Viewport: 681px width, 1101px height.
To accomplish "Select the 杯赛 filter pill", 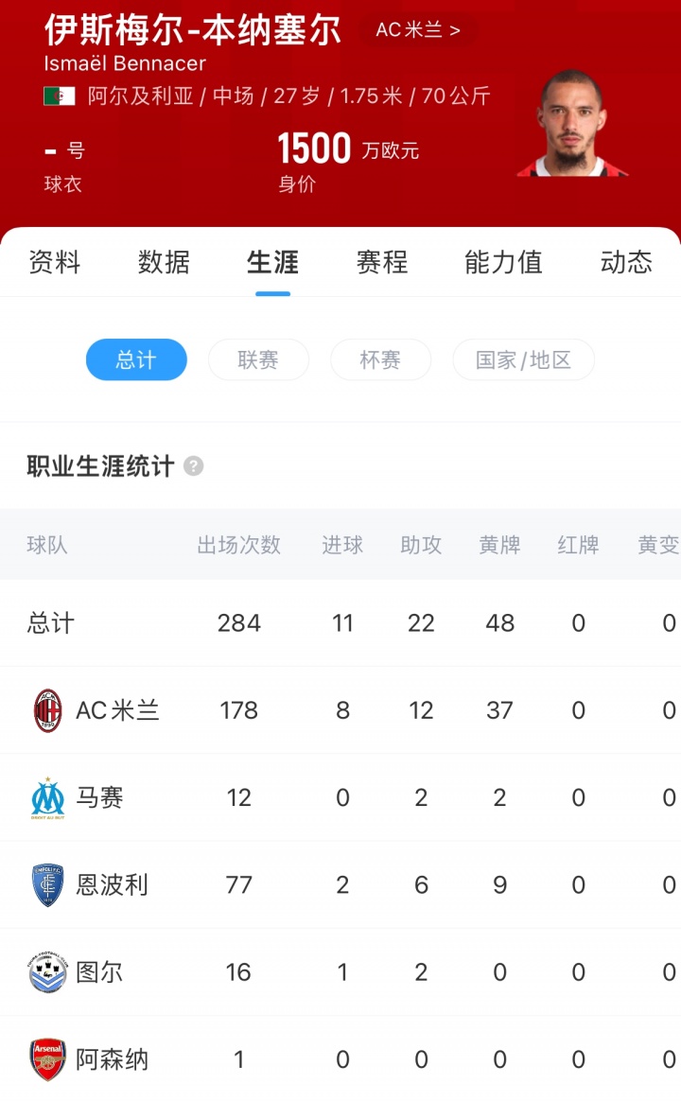I will (x=380, y=359).
